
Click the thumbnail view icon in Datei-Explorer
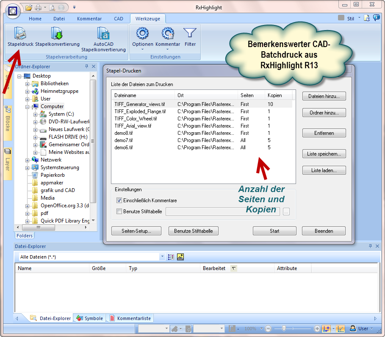[x=180, y=257]
